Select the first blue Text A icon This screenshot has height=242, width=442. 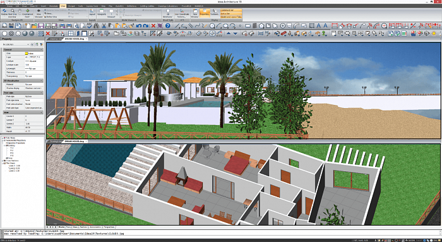click(x=318, y=26)
